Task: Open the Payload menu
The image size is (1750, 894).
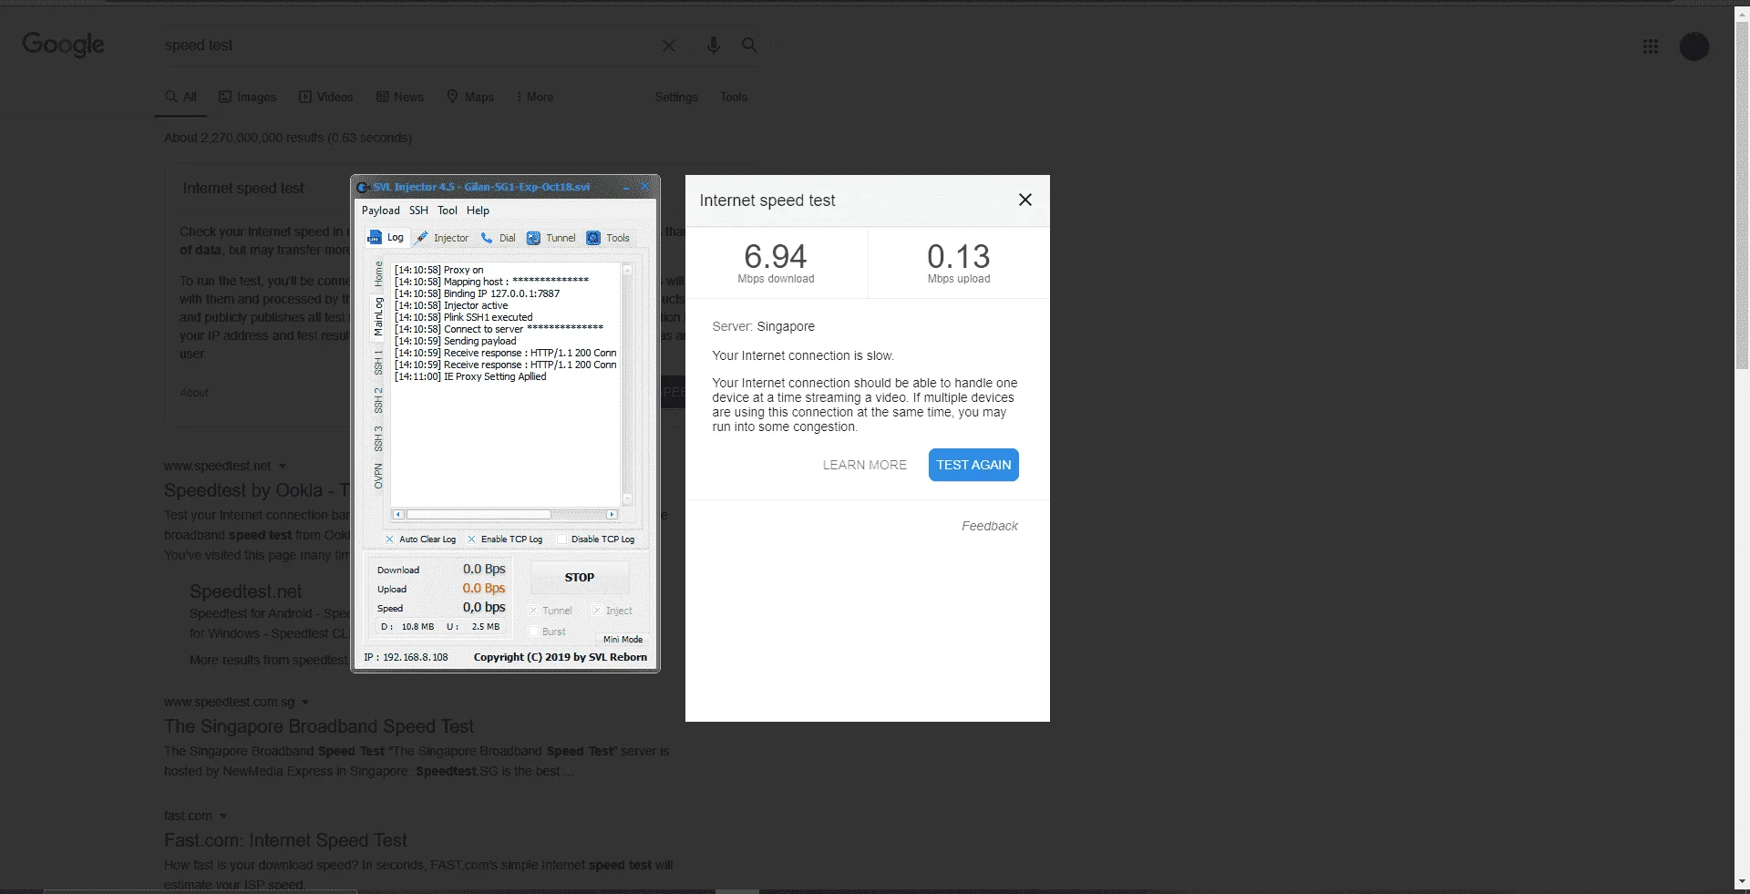Action: [380, 211]
